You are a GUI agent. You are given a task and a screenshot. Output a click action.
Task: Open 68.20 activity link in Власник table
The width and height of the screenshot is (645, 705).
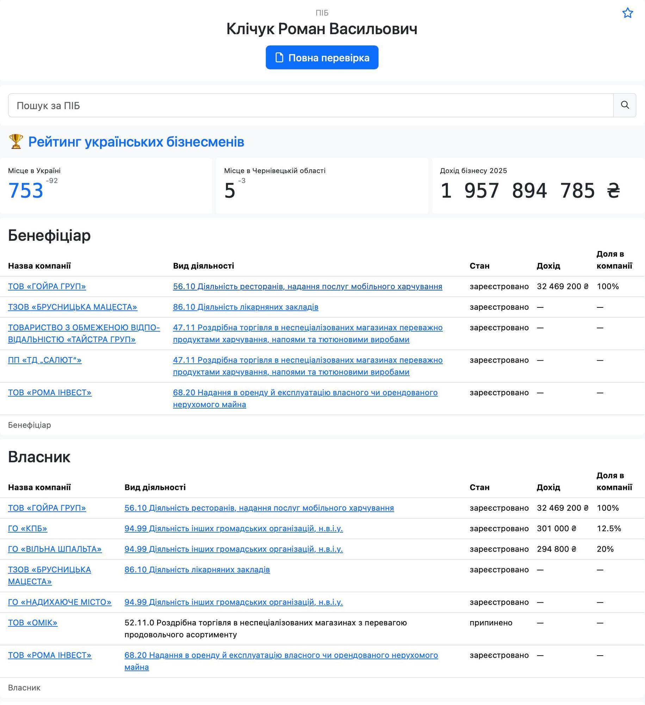click(x=281, y=661)
